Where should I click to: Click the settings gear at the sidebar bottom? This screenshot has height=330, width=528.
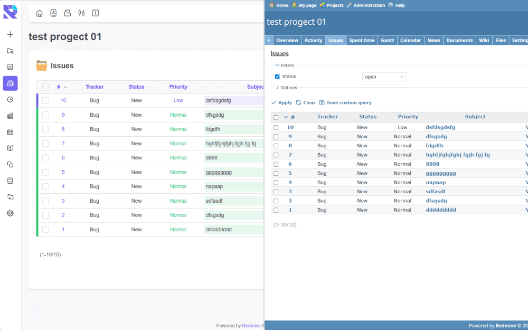coord(10,213)
